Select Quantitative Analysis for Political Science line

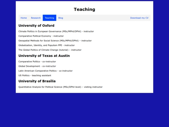pos(60,87)
